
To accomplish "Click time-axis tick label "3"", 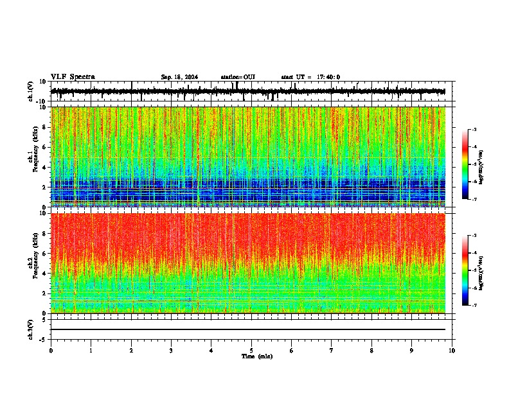I will pos(171,351).
